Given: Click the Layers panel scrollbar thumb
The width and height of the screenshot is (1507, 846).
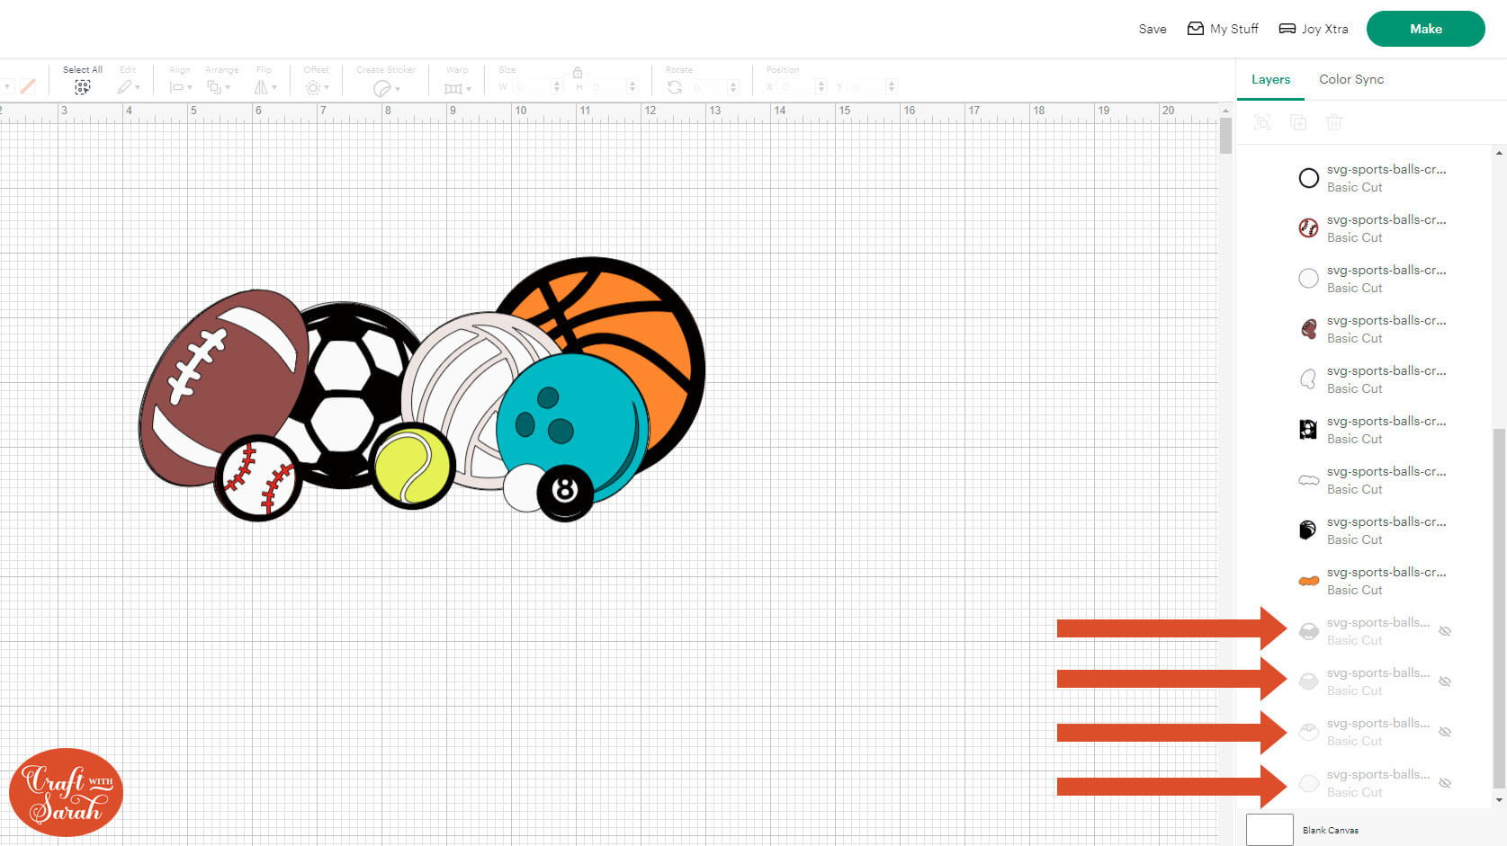Looking at the screenshot, I should [1499, 608].
